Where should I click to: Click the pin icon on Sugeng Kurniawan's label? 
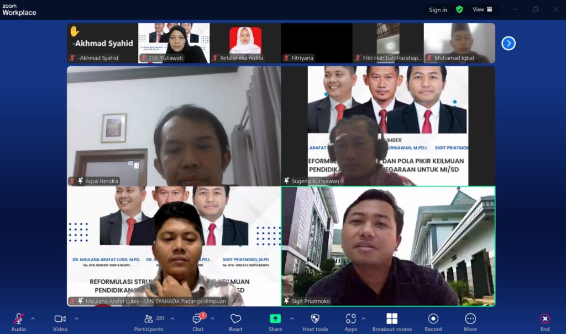pos(286,181)
